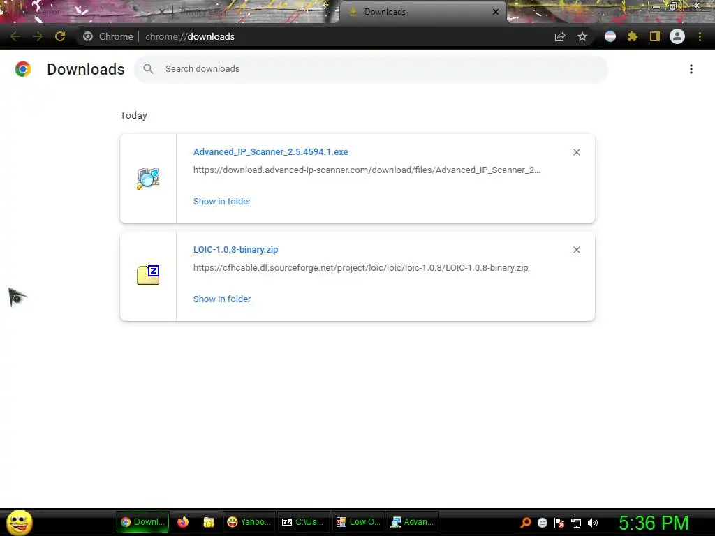Close the Downloads tab
The height and width of the screenshot is (536, 715).
click(x=496, y=12)
